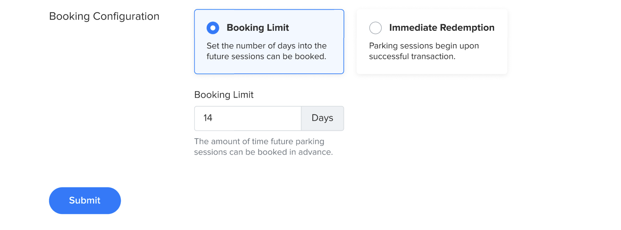Click the Submit button
Viewport: 621px width, 230px height.
pyautogui.click(x=85, y=200)
